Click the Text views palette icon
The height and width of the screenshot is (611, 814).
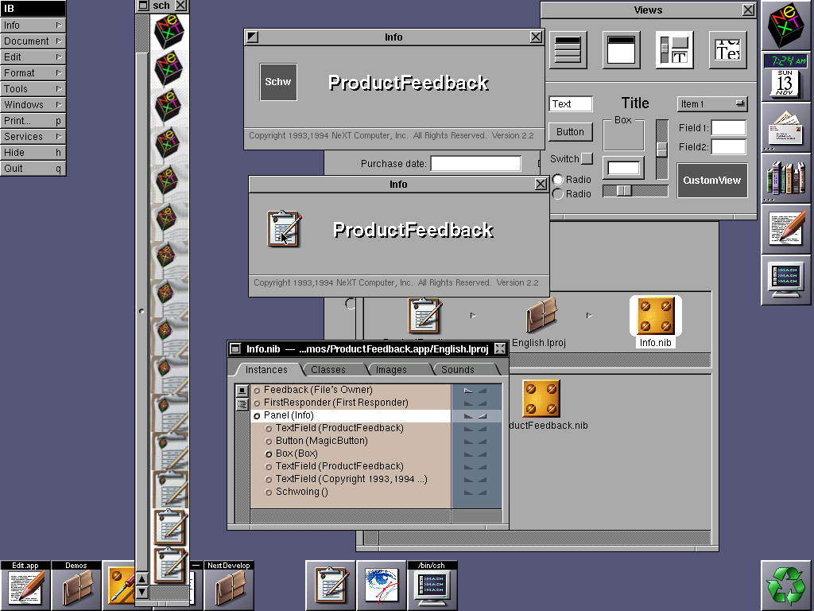point(727,50)
